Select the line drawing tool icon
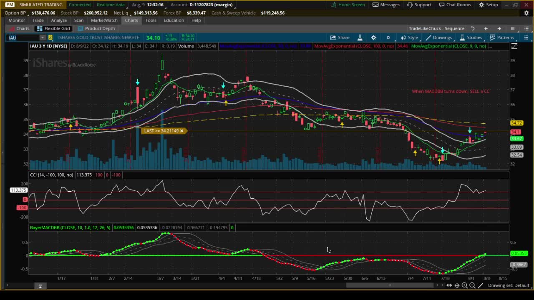The image size is (534, 300). point(480,285)
